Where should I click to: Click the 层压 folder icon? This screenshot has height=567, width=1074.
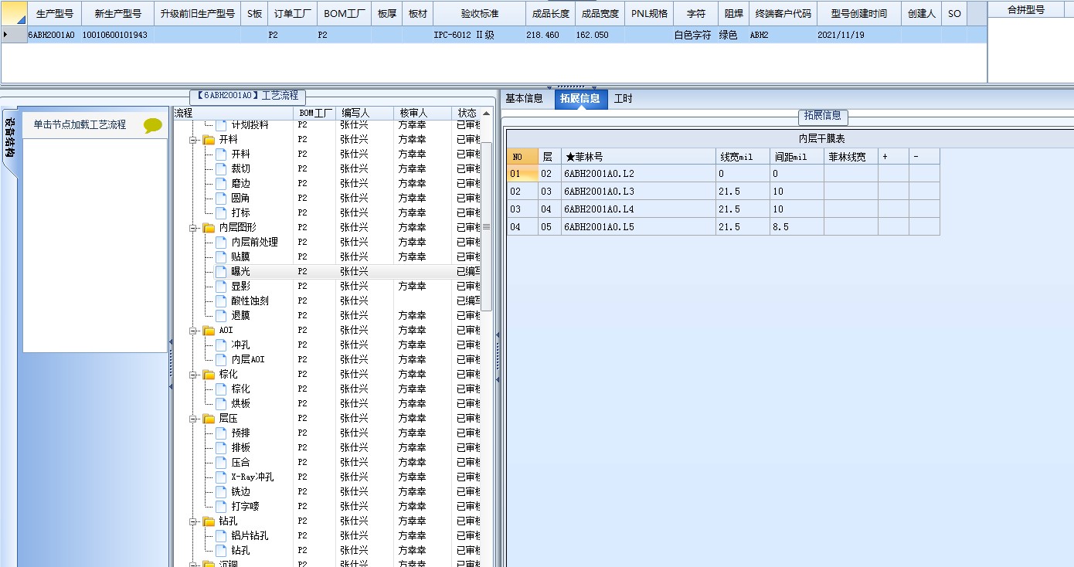click(209, 419)
